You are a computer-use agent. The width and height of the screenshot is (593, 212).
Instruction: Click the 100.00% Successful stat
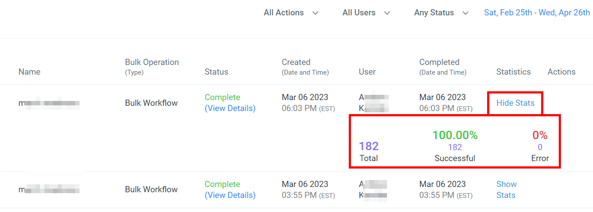[x=455, y=136]
